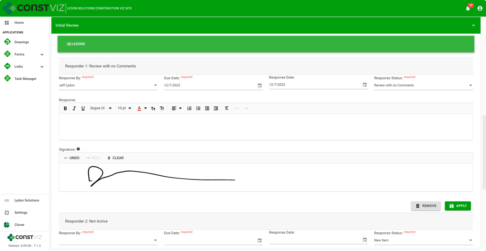Apply underline formatting

coord(83,108)
